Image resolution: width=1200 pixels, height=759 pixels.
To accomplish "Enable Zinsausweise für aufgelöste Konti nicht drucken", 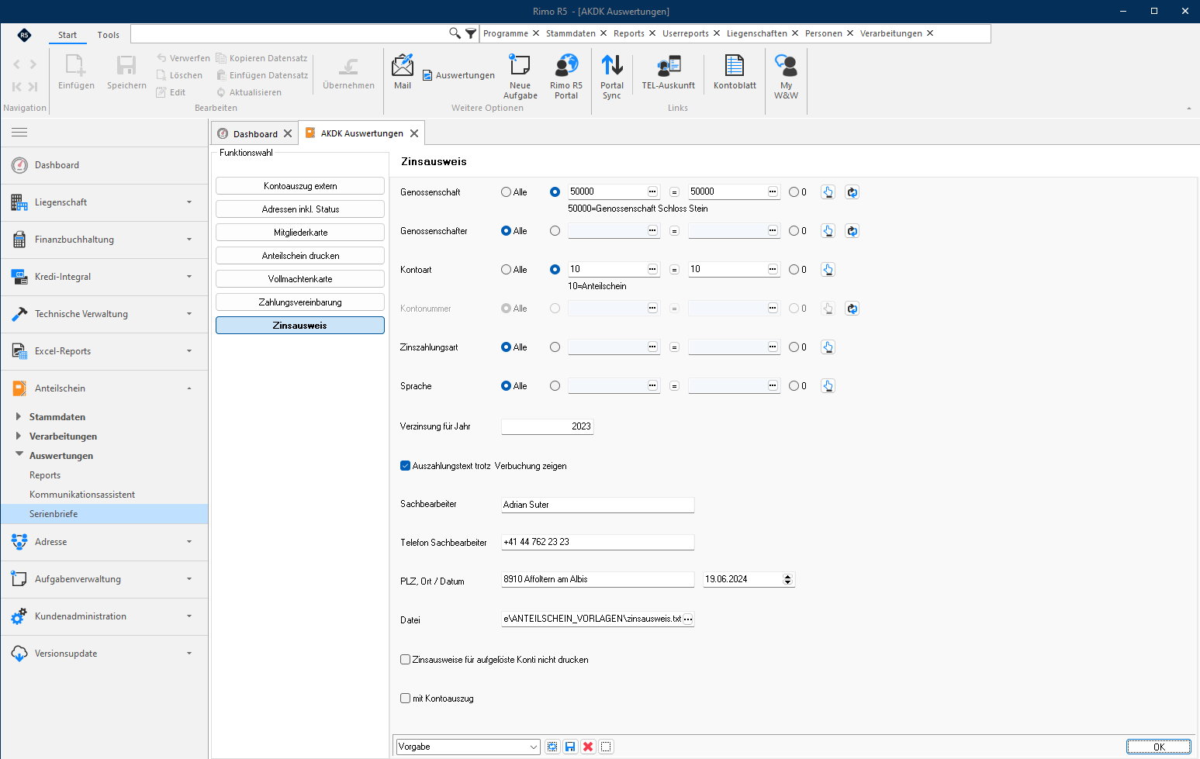I will click(405, 660).
